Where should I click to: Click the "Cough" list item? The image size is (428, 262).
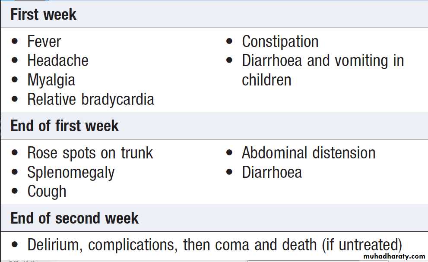[47, 191]
